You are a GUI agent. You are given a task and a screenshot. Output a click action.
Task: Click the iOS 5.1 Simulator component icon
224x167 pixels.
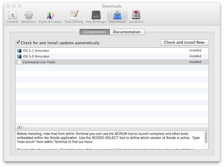click(x=19, y=51)
